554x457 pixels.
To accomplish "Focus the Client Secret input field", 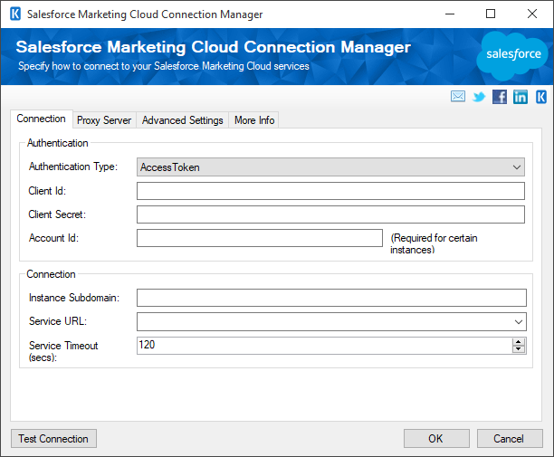I will coord(330,214).
